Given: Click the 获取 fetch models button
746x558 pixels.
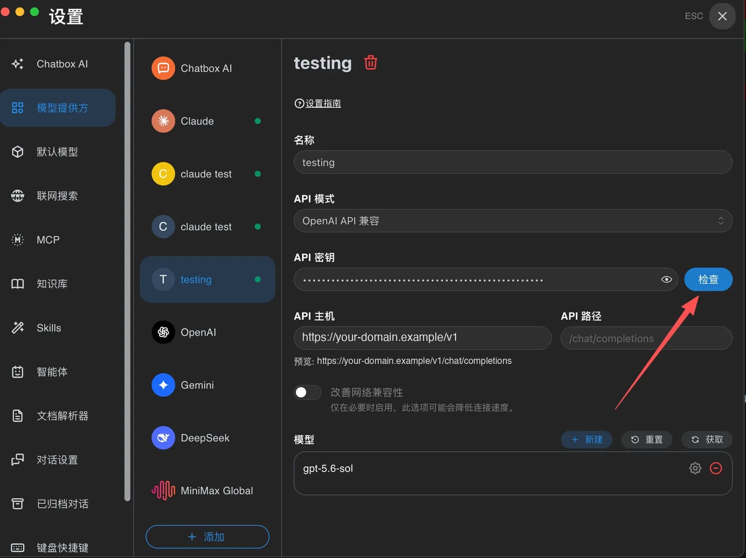Looking at the screenshot, I should point(707,439).
